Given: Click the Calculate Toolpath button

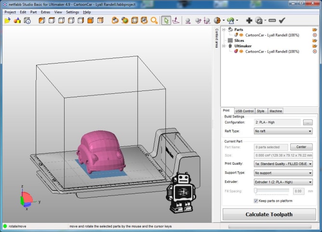Looking at the screenshot, I should click(269, 214).
